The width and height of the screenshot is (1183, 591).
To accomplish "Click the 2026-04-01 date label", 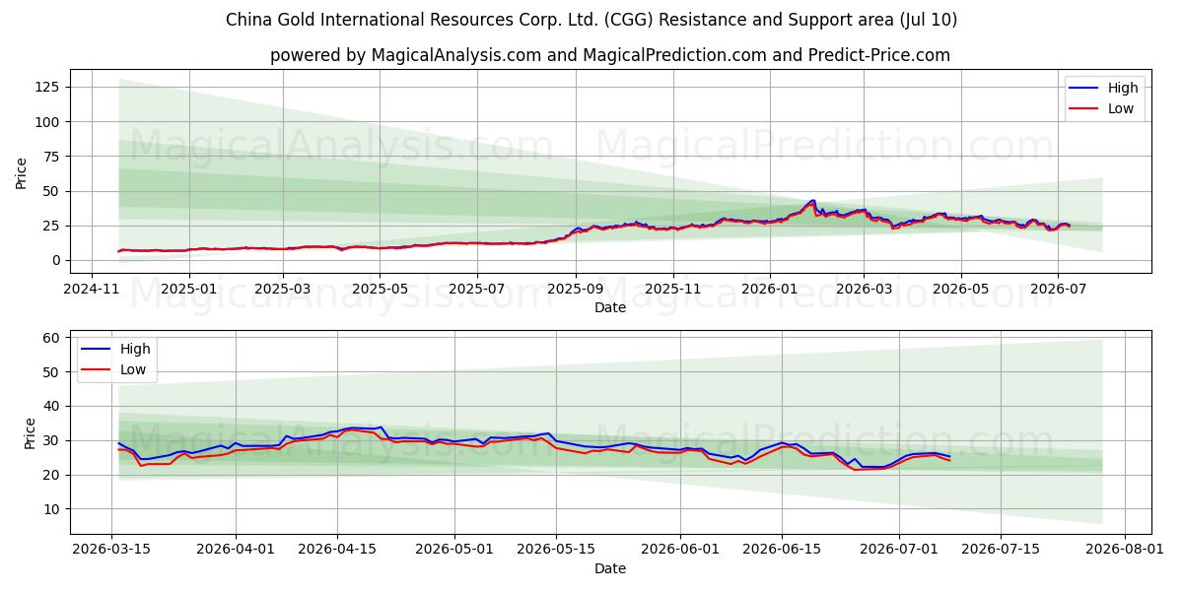I will point(237,550).
